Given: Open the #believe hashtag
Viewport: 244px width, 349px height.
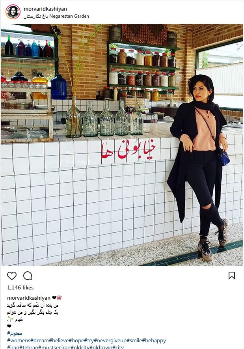Looking at the screenshot, I should [59, 341].
